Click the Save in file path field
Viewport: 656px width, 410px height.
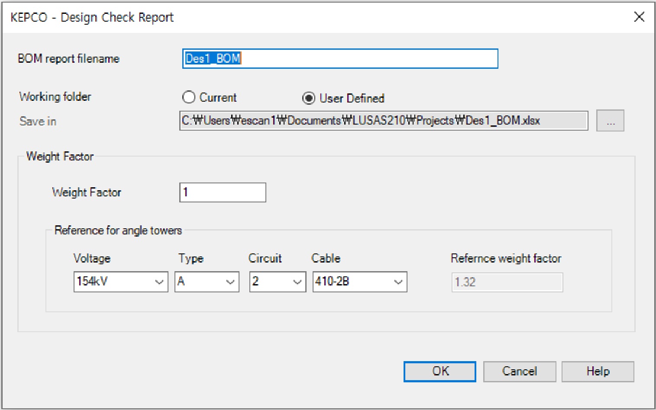tap(383, 121)
